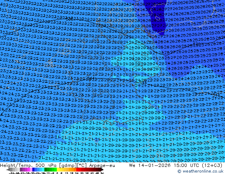
Task: Select the magenta segment of the temperature legend
Action: (x=28, y=170)
